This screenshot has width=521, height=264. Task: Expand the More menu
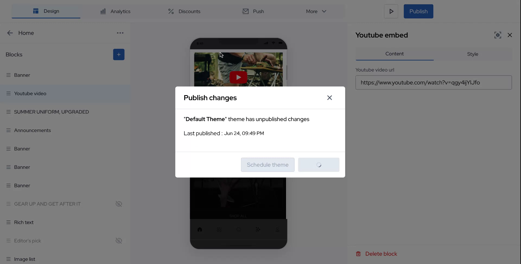tap(316, 11)
